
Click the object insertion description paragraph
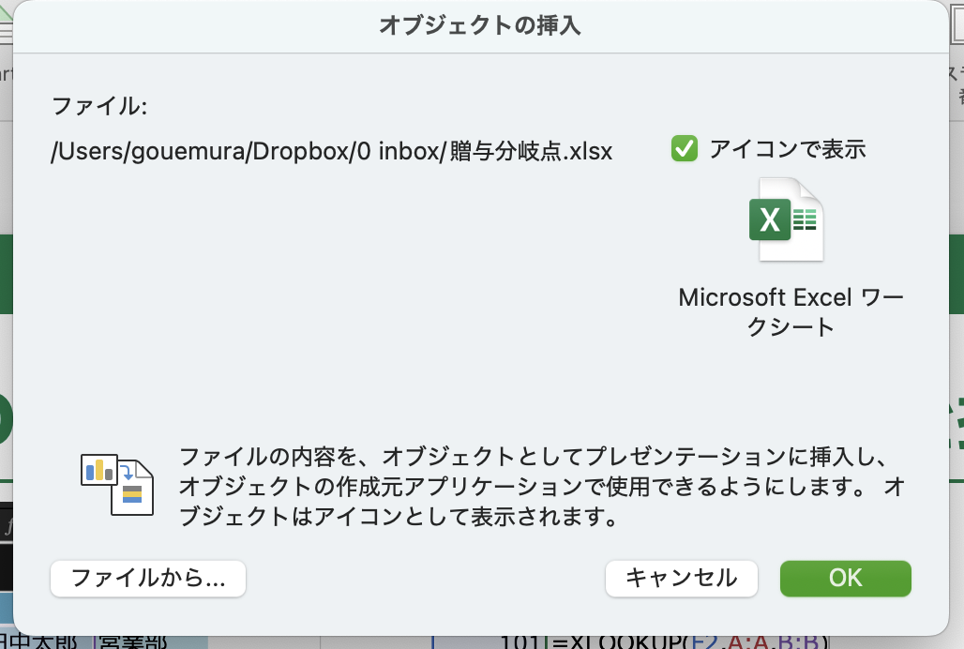click(542, 486)
